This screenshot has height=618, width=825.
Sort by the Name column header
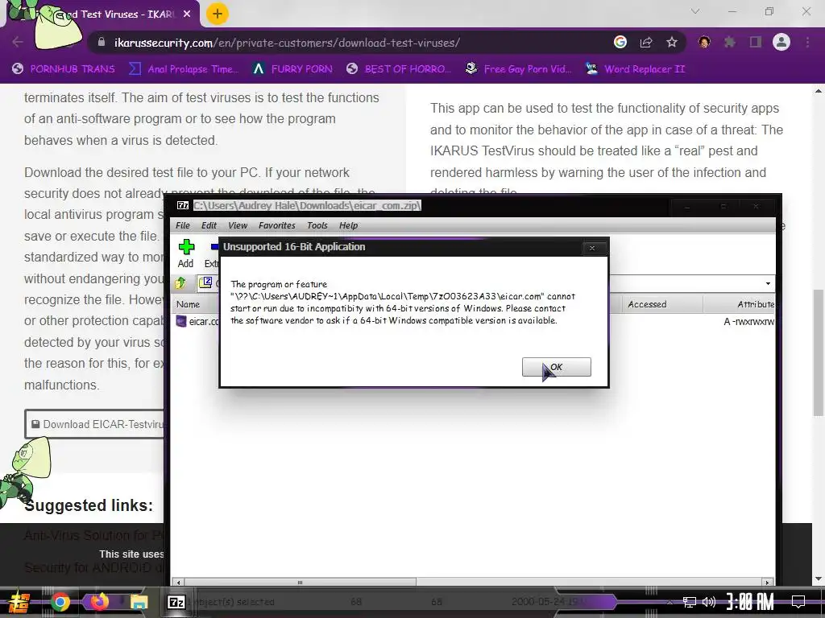(x=195, y=304)
